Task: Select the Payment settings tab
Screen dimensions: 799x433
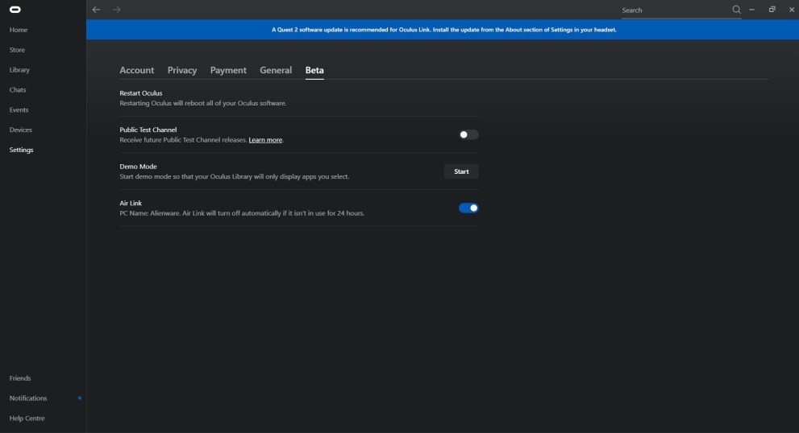Action: [x=228, y=70]
